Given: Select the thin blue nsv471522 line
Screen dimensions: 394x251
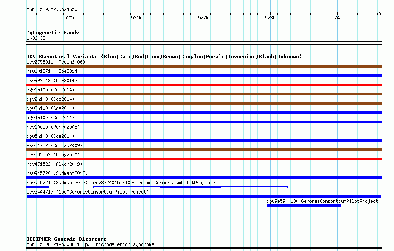Looking at the screenshot, I should click(x=204, y=168).
